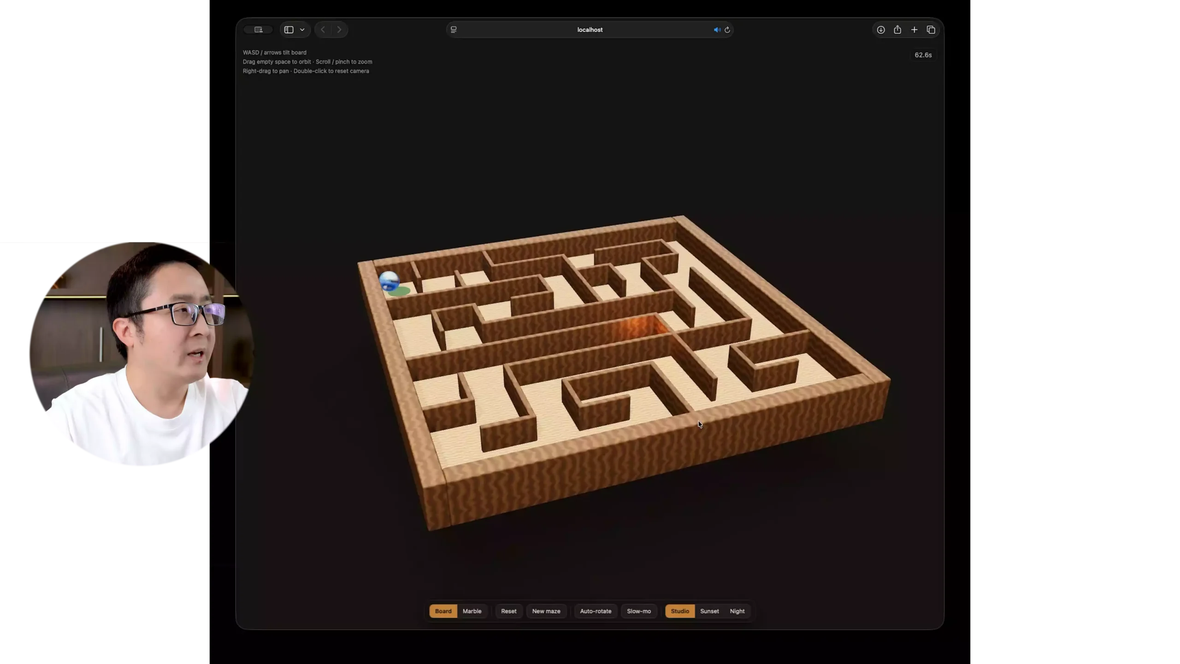
Task: Go back with the left arrow
Action: [x=323, y=30]
